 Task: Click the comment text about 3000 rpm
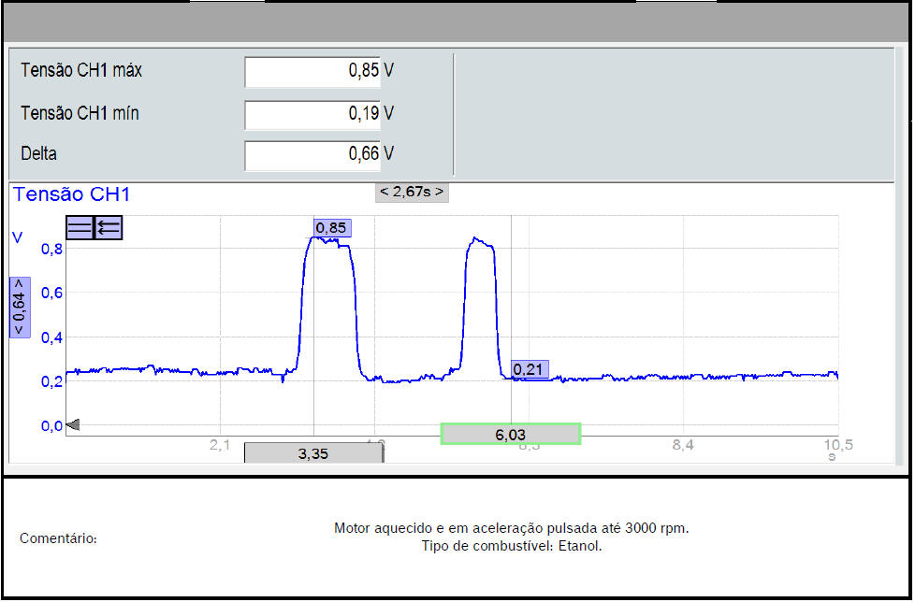pos(511,528)
